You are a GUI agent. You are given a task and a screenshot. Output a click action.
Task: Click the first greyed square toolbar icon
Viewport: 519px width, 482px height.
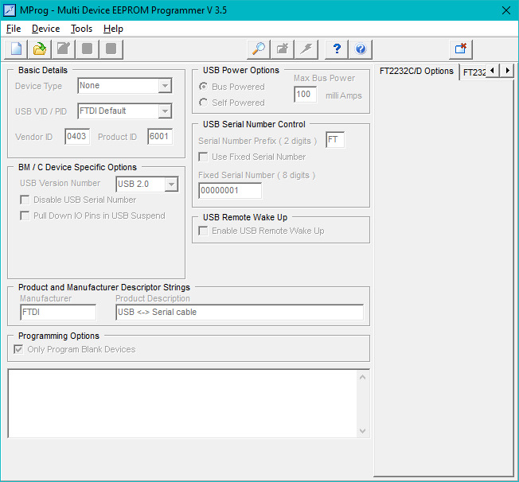tap(88, 49)
